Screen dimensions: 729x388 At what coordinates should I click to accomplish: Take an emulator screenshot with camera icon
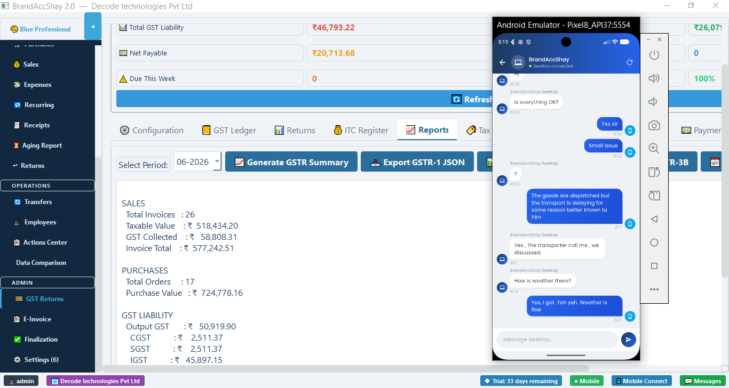pos(654,125)
